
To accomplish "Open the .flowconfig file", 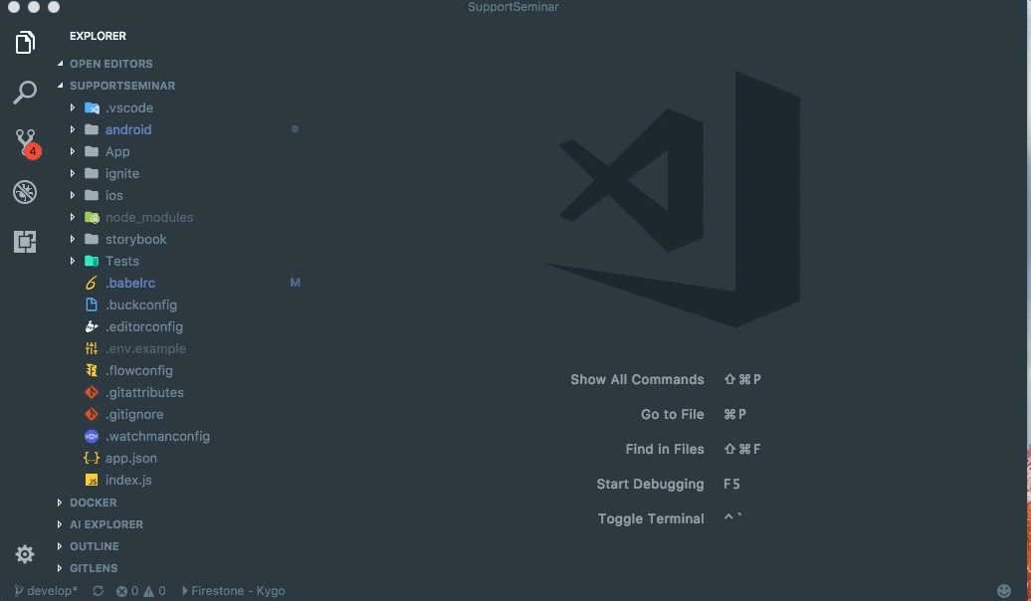I will pyautogui.click(x=139, y=371).
